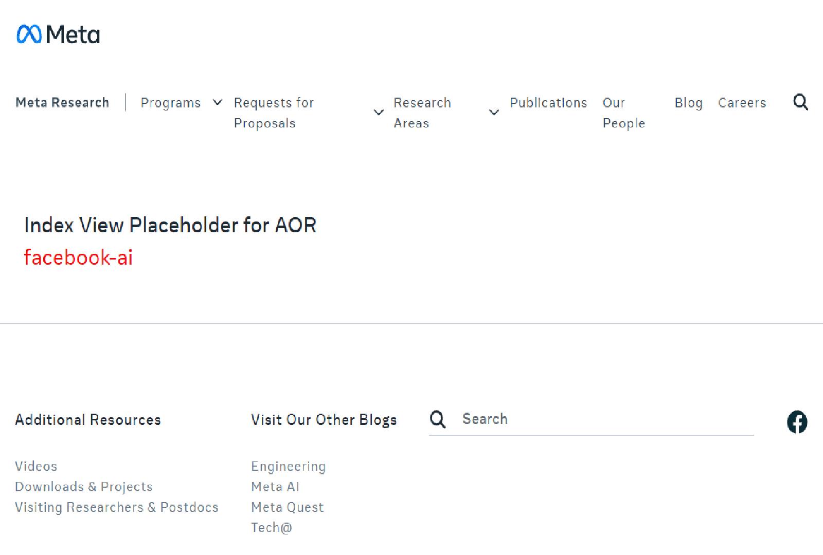Expand the Programs dropdown chevron
Screen dimensions: 823x555
point(218,102)
